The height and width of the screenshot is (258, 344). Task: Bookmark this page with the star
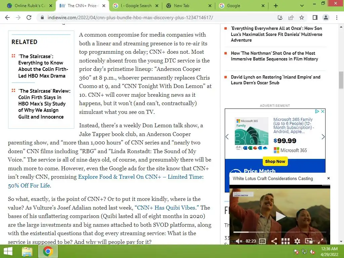(x=302, y=17)
